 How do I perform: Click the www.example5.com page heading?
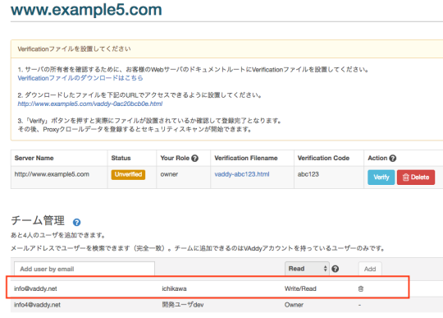(x=86, y=10)
